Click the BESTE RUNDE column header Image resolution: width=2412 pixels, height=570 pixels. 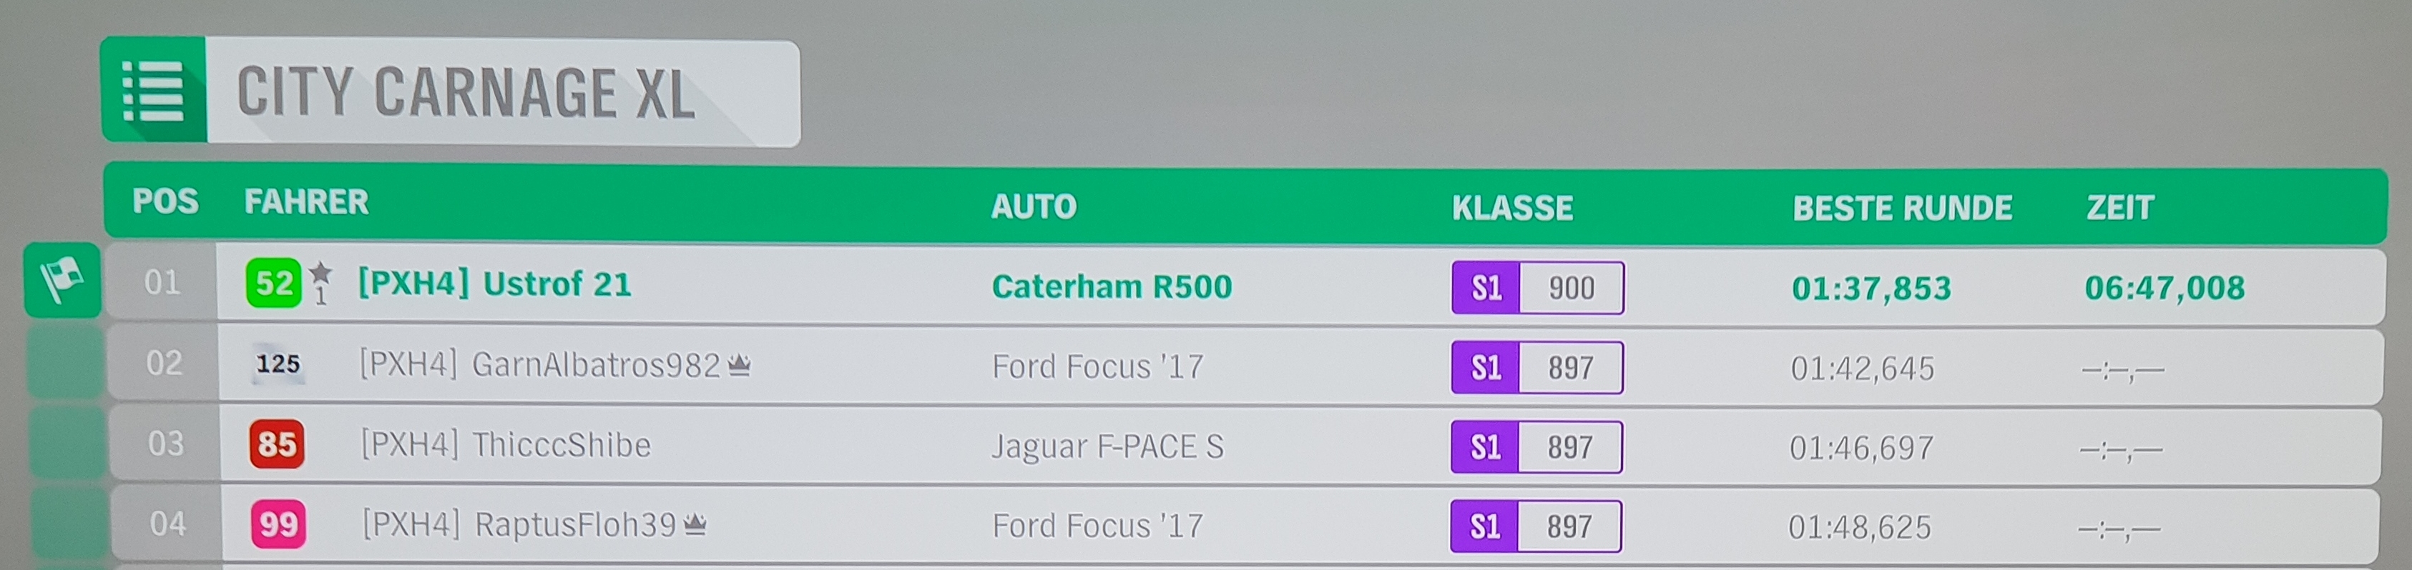[x=1902, y=207]
